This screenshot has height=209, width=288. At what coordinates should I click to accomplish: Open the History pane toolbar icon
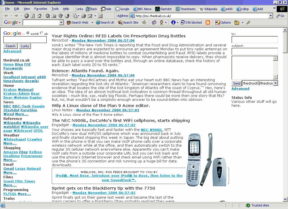pyautogui.click(x=67, y=16)
